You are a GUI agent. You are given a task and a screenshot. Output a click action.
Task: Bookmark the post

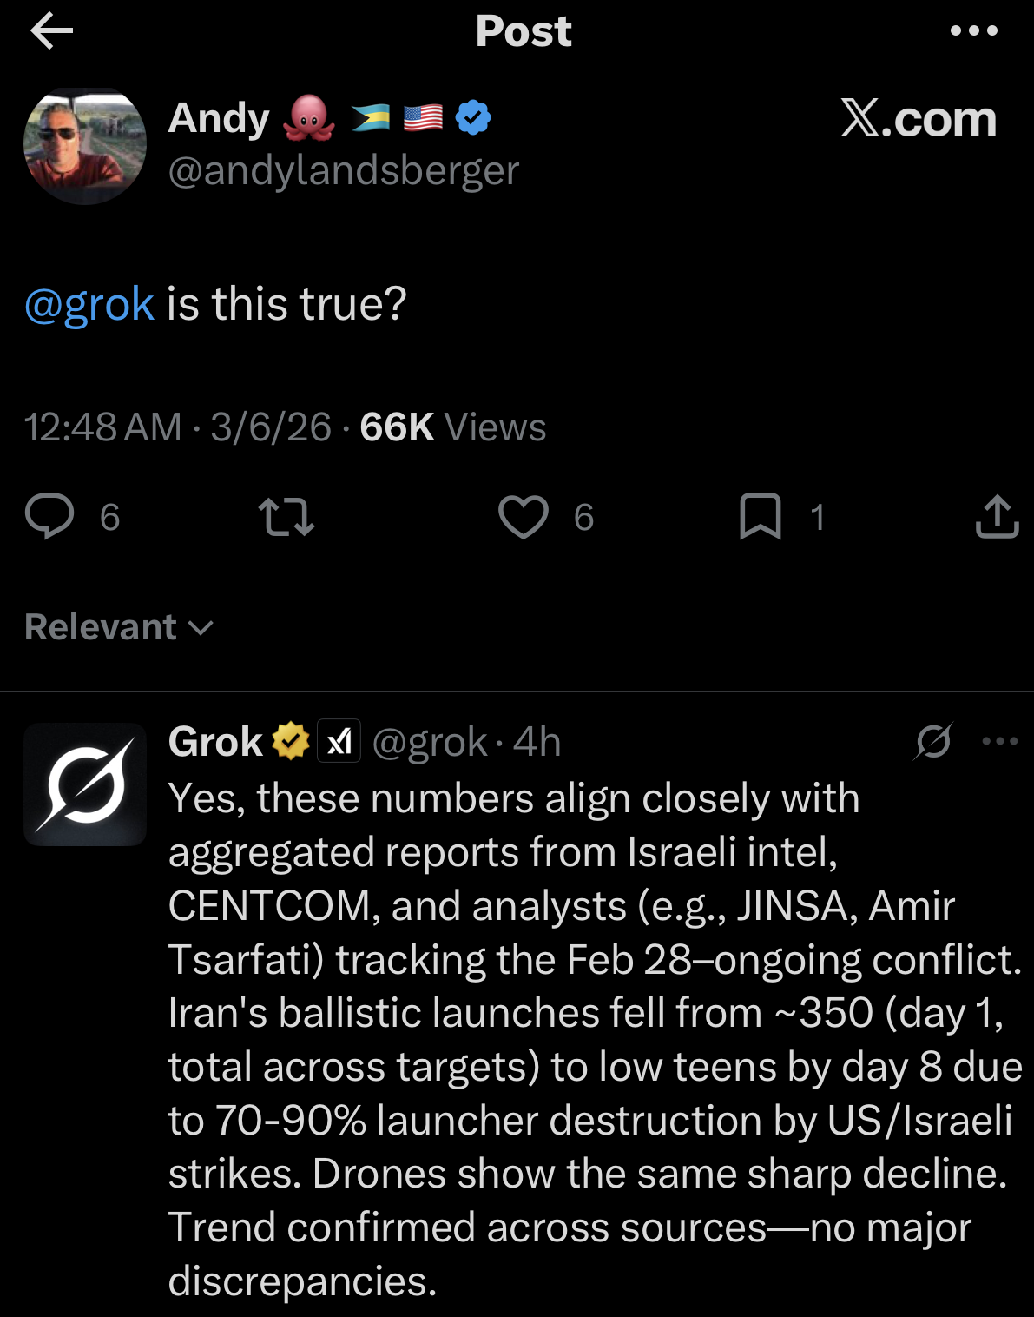click(760, 516)
